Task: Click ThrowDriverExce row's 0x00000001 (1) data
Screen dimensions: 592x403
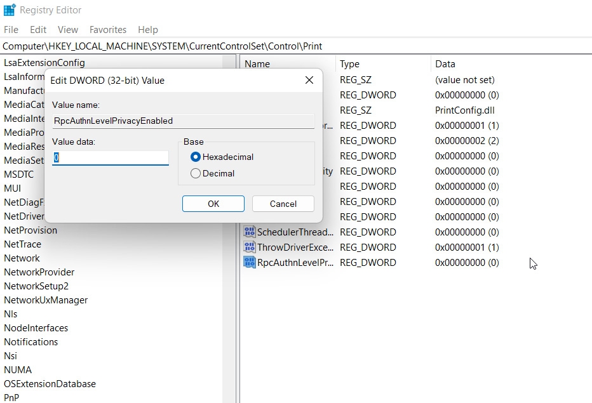Action: (467, 247)
